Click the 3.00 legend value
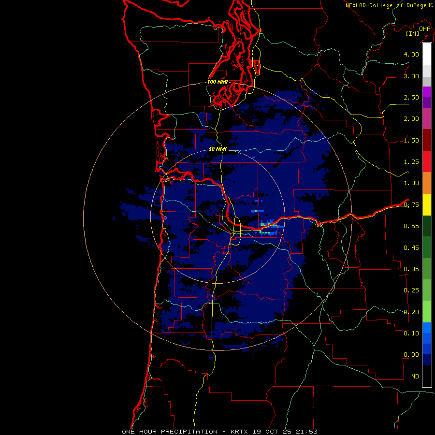Image resolution: width=435 pixels, height=435 pixels. coord(411,76)
